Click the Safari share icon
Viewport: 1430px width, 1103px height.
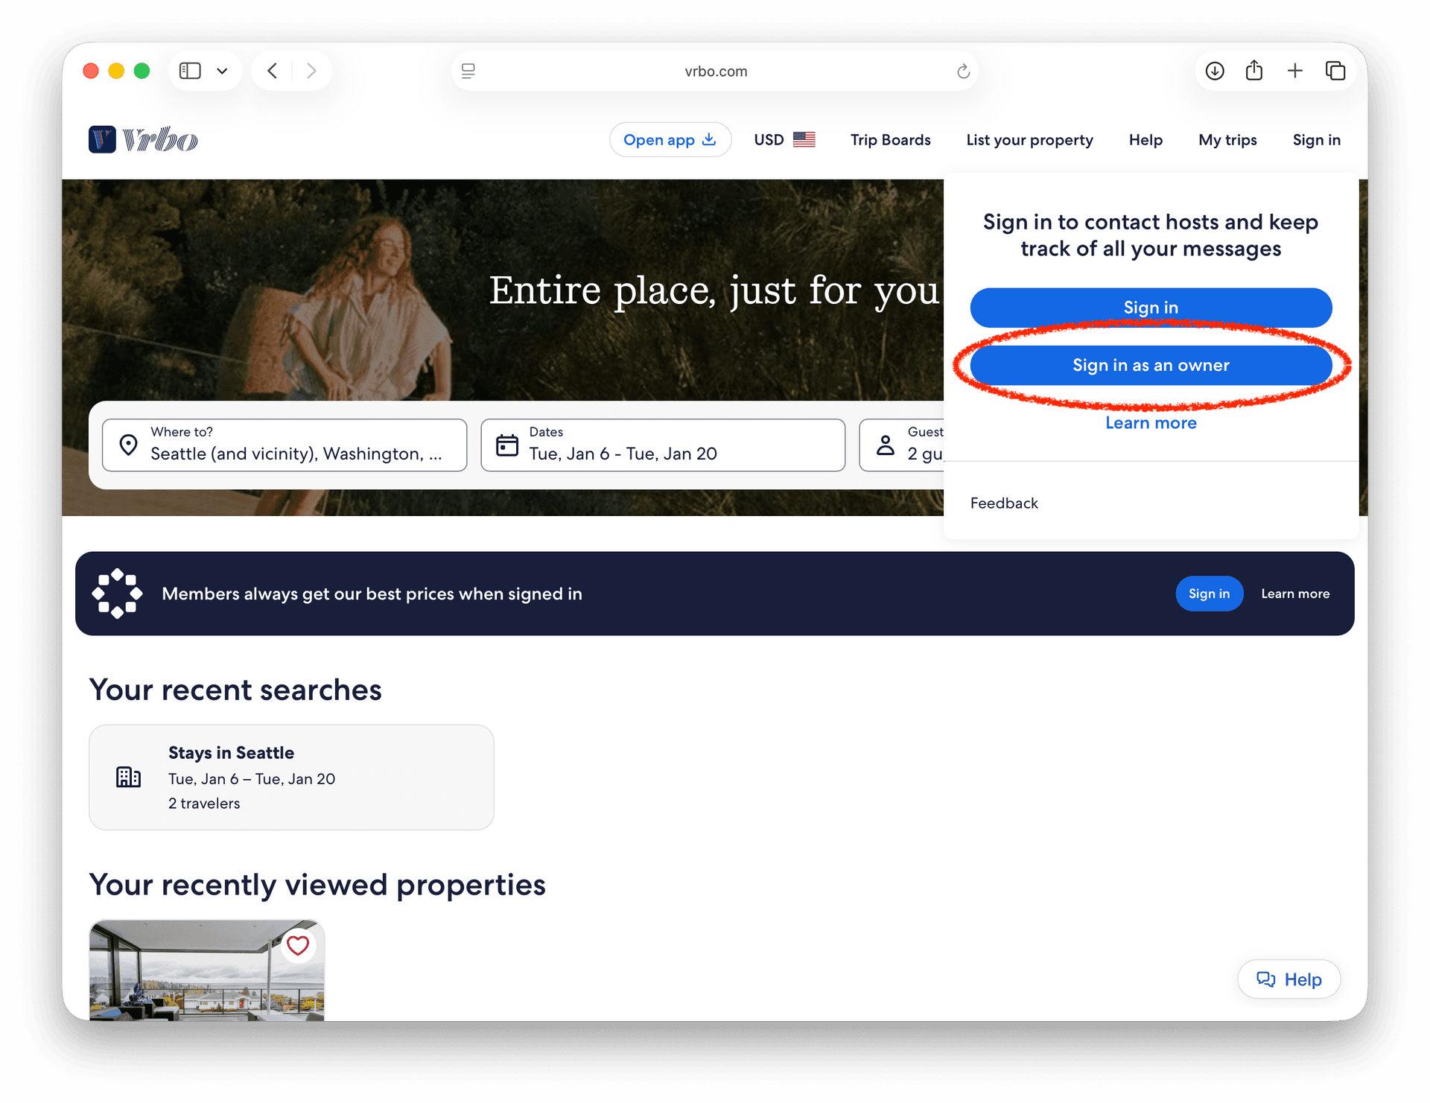click(1254, 70)
